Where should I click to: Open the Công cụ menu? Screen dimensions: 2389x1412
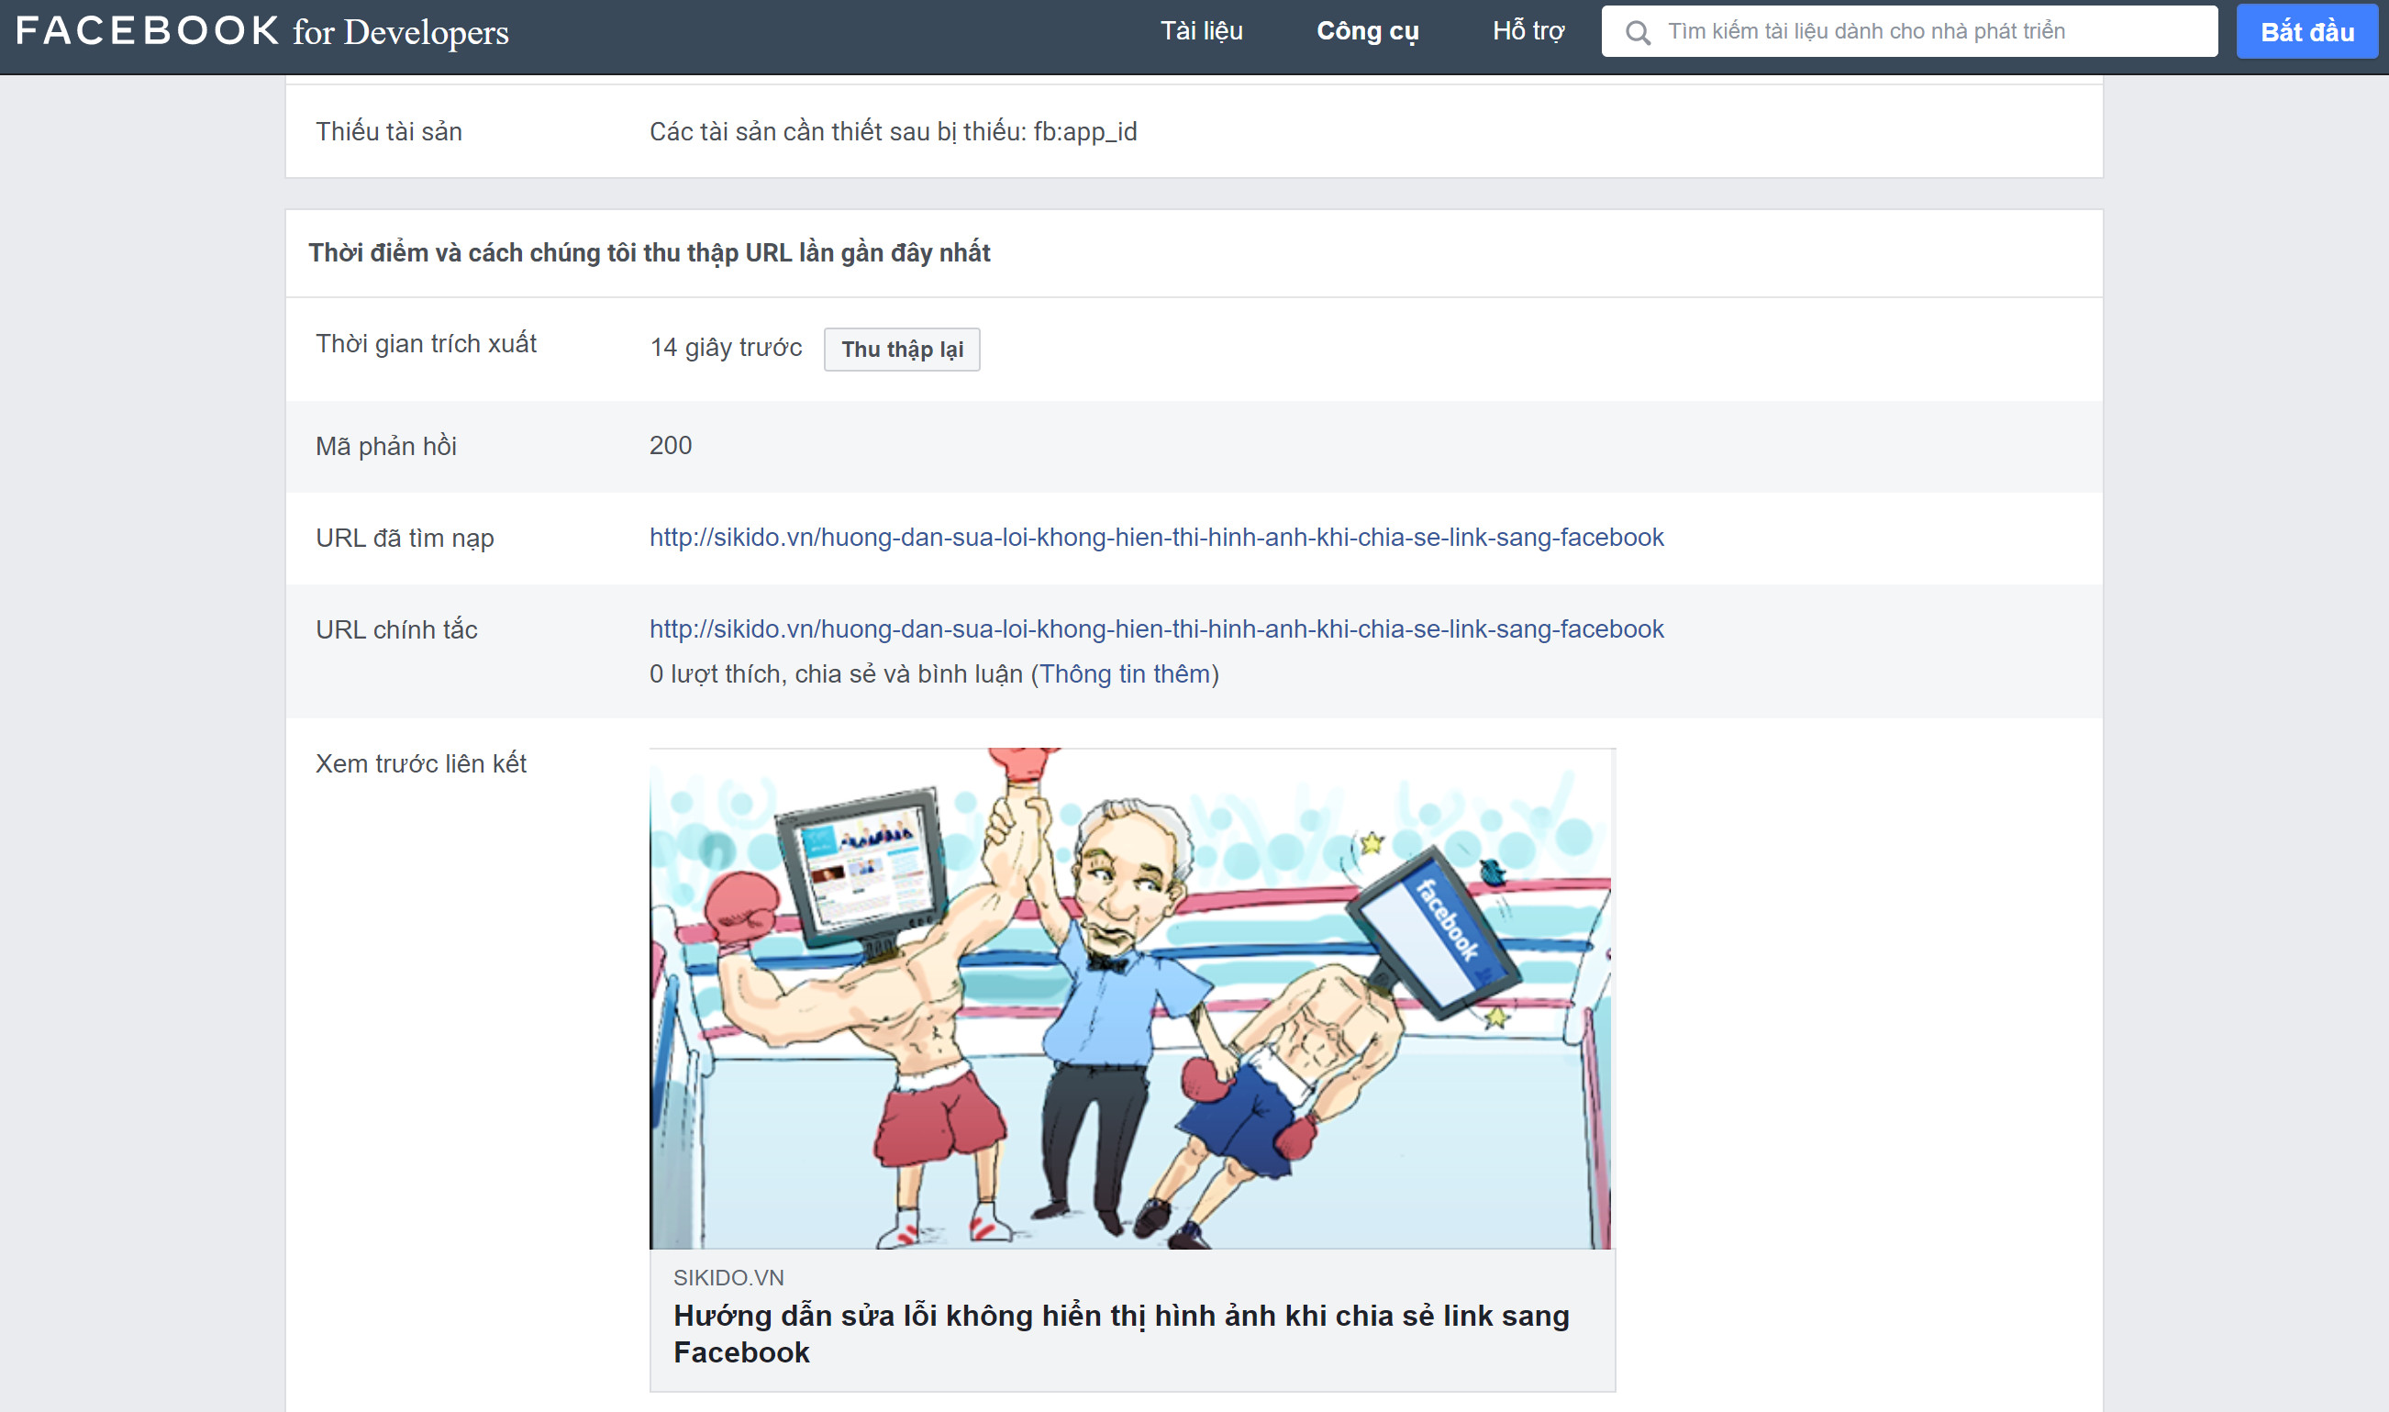1367,31
